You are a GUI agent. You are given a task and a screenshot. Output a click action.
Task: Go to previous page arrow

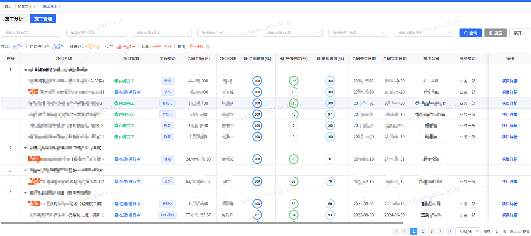pos(405,231)
